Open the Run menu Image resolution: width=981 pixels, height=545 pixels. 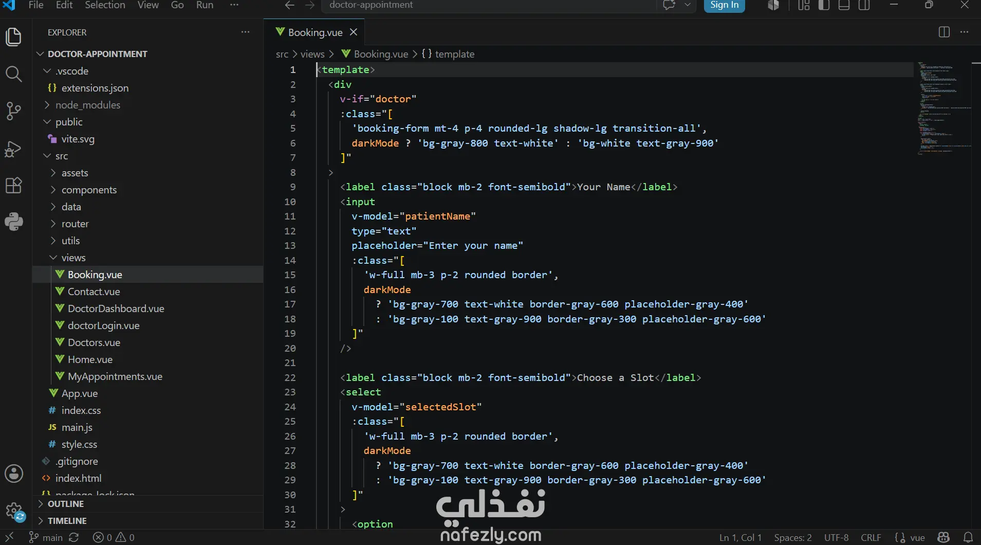[205, 5]
